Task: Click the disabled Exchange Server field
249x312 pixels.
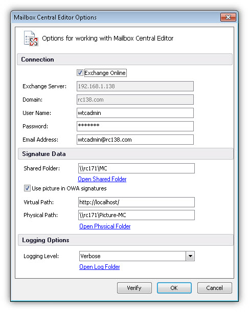Action: pos(135,86)
